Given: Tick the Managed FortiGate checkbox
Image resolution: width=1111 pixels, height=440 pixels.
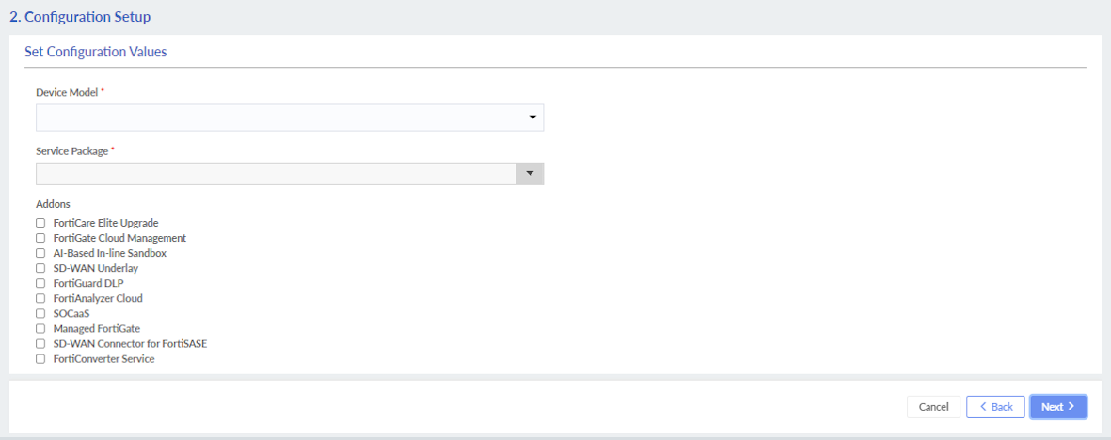Looking at the screenshot, I should click(40, 328).
